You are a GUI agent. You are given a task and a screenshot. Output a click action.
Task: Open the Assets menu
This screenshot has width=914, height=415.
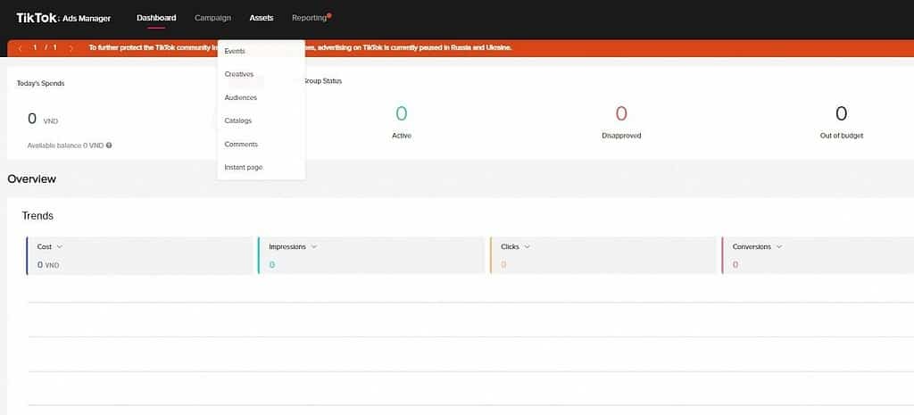coord(262,18)
